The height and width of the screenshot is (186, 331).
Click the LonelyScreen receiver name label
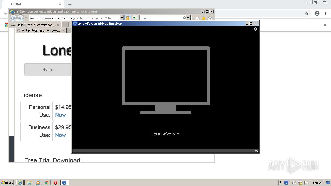click(165, 134)
